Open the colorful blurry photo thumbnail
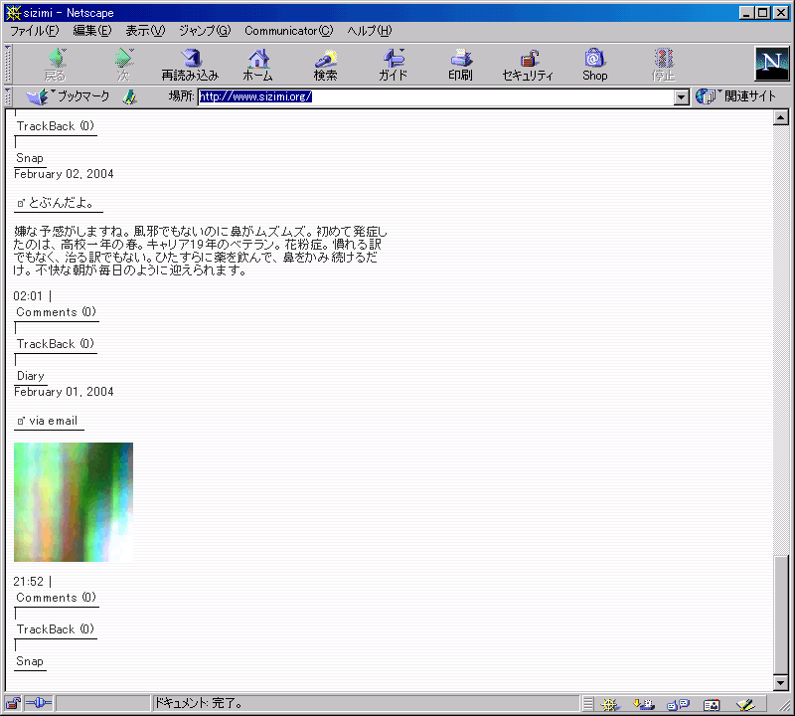This screenshot has height=716, width=795. (74, 502)
